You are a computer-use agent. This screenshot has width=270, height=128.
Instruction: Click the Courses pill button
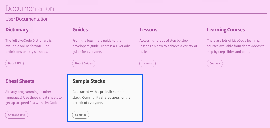(214, 63)
